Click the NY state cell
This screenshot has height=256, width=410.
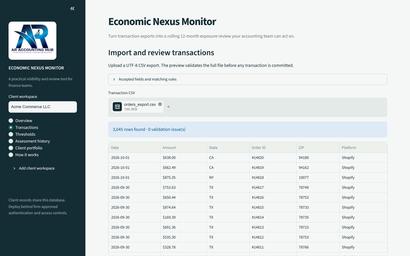[x=228, y=177]
